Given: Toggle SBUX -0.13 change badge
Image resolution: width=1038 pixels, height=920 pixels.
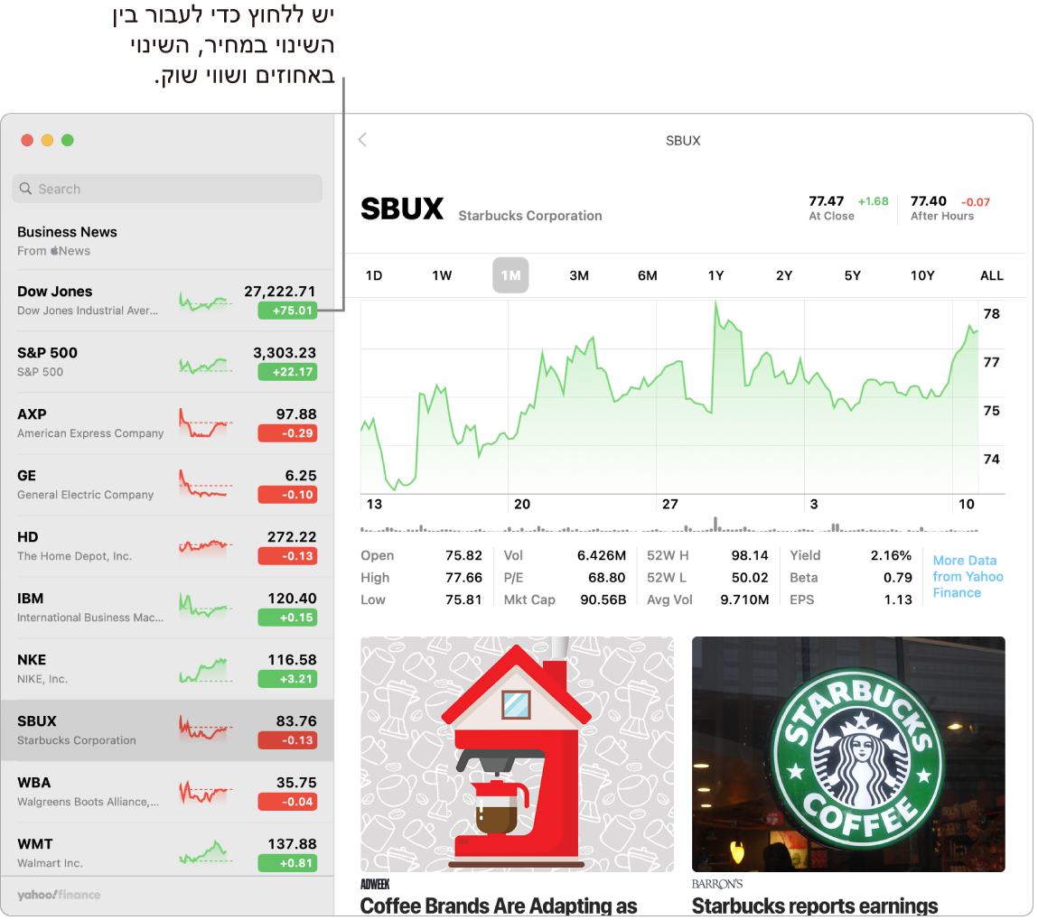Looking at the screenshot, I should pos(287,740).
